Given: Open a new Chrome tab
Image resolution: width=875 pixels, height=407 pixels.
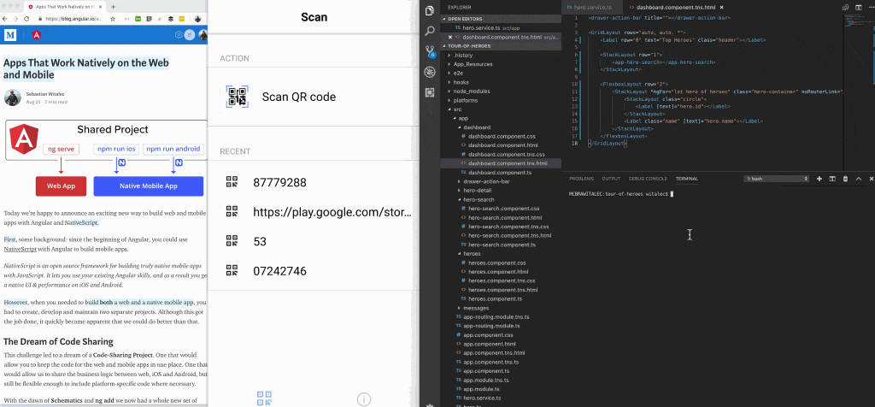Looking at the screenshot, I should tap(114, 7).
